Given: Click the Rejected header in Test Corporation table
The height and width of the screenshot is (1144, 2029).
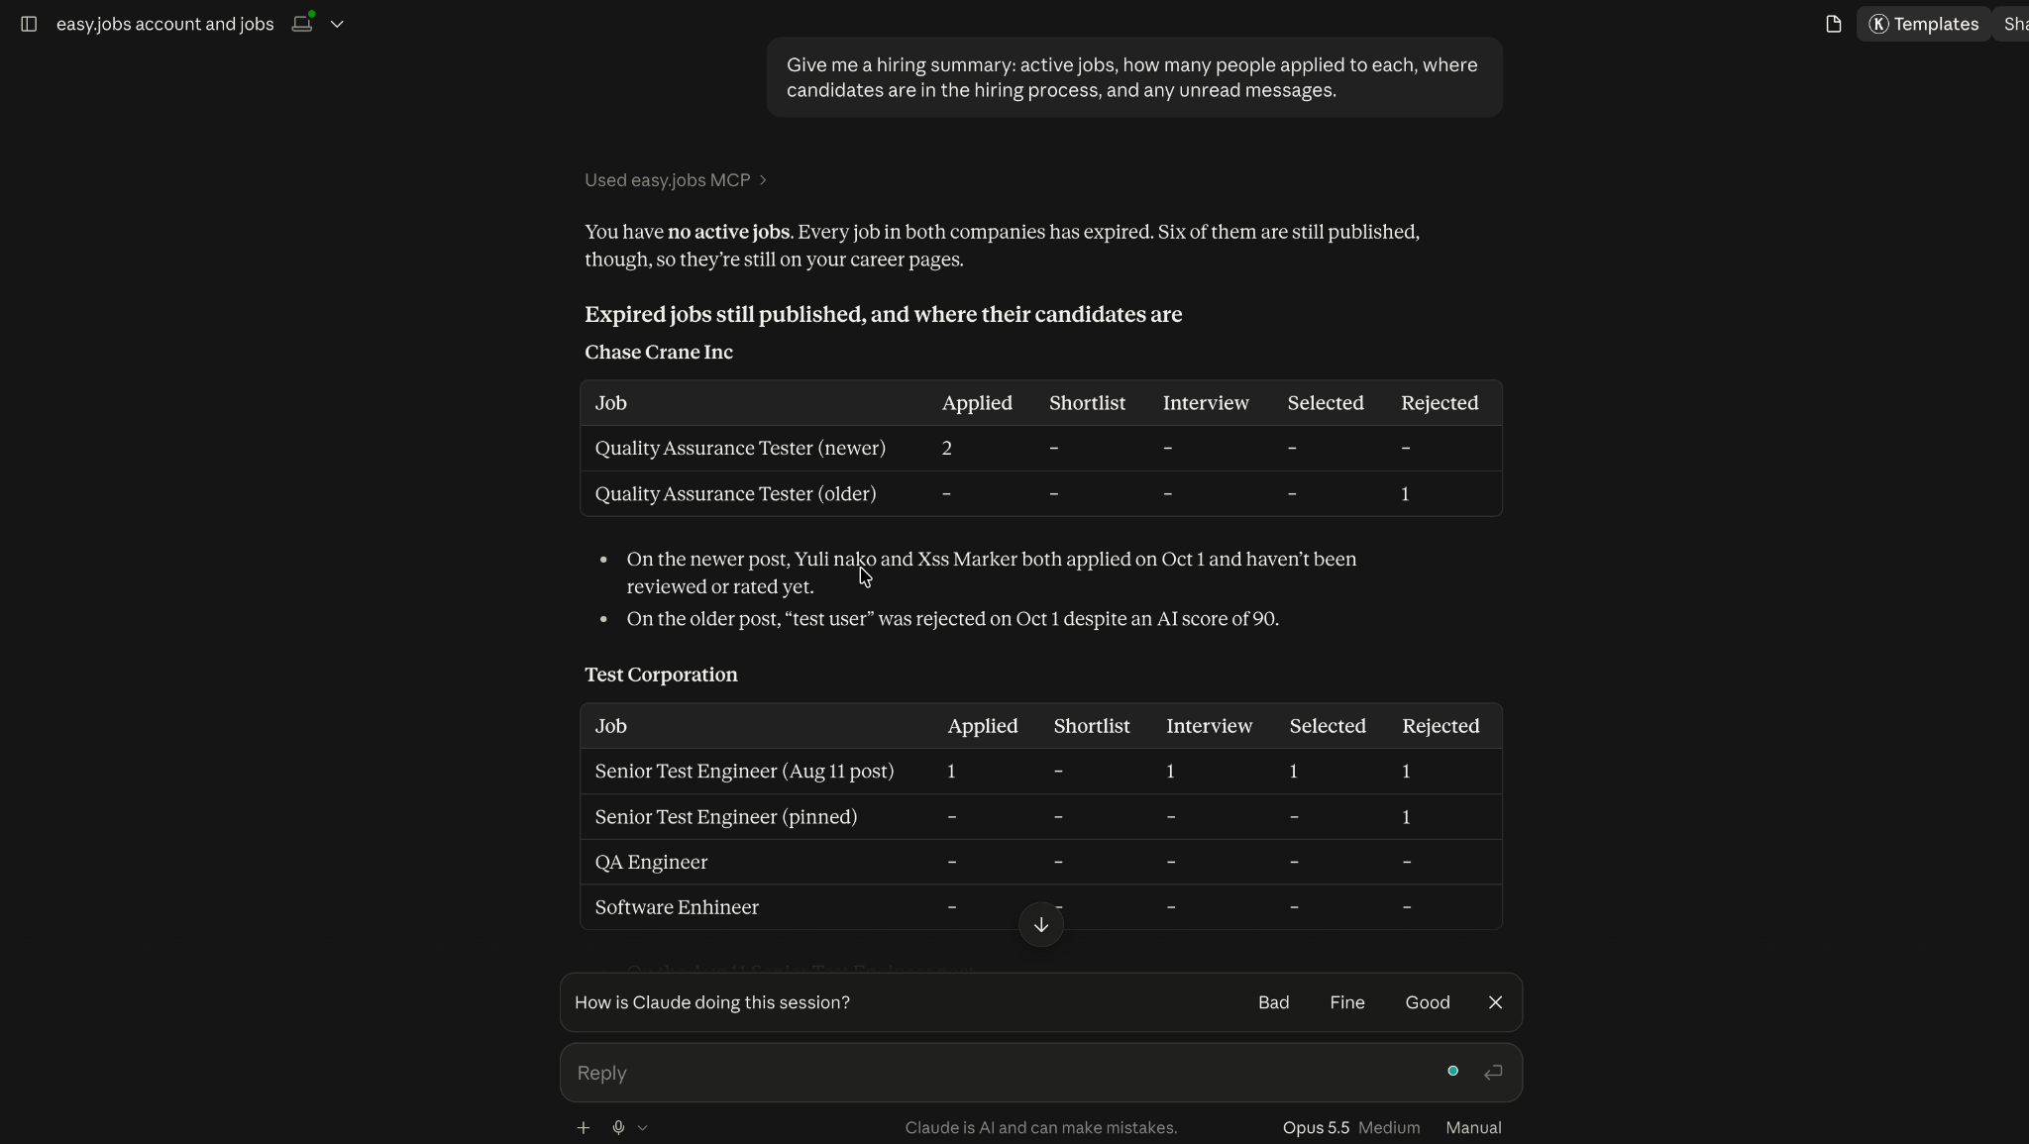Looking at the screenshot, I should click(1441, 726).
